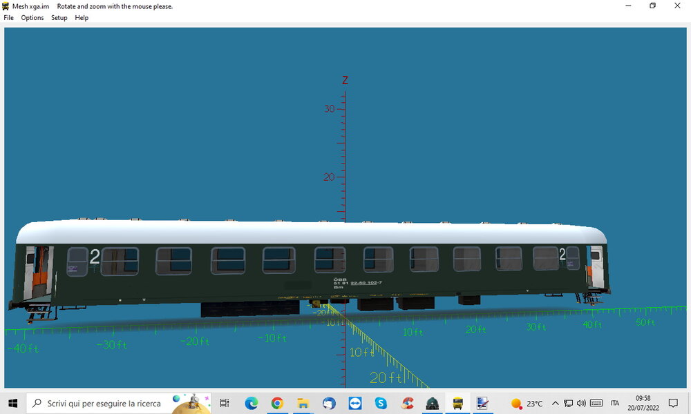Screen dimensions: 691x414
Task: Click the Mesh viewer title bar app icon
Action: (x=6, y=6)
